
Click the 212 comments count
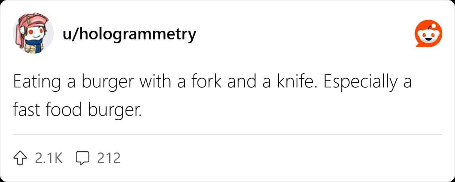108,158
